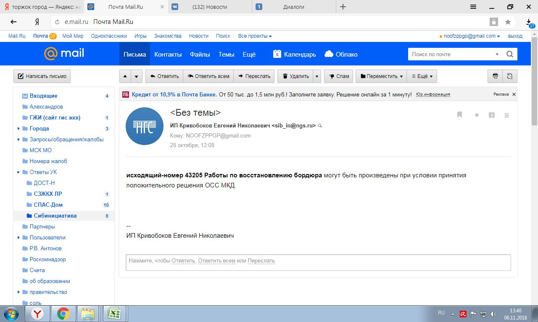Click in the mail search field
The height and width of the screenshot is (322, 538).
point(450,54)
